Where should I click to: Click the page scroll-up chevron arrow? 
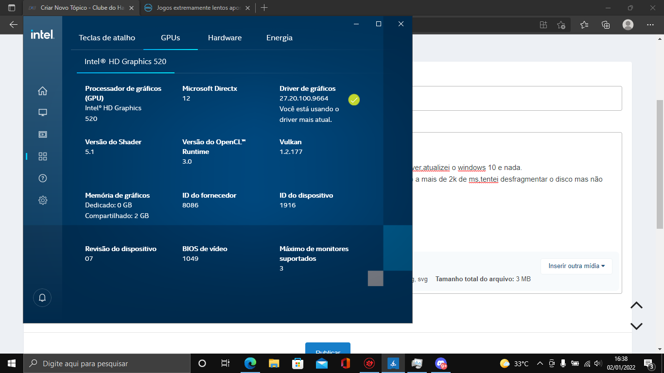tap(636, 305)
